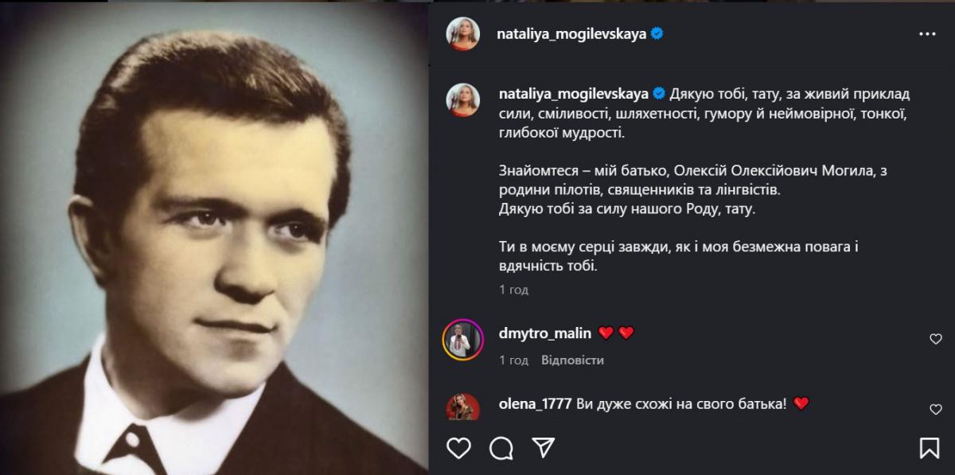955x475 pixels.
Task: Click the verified badge next to caption username
Action: [658, 93]
